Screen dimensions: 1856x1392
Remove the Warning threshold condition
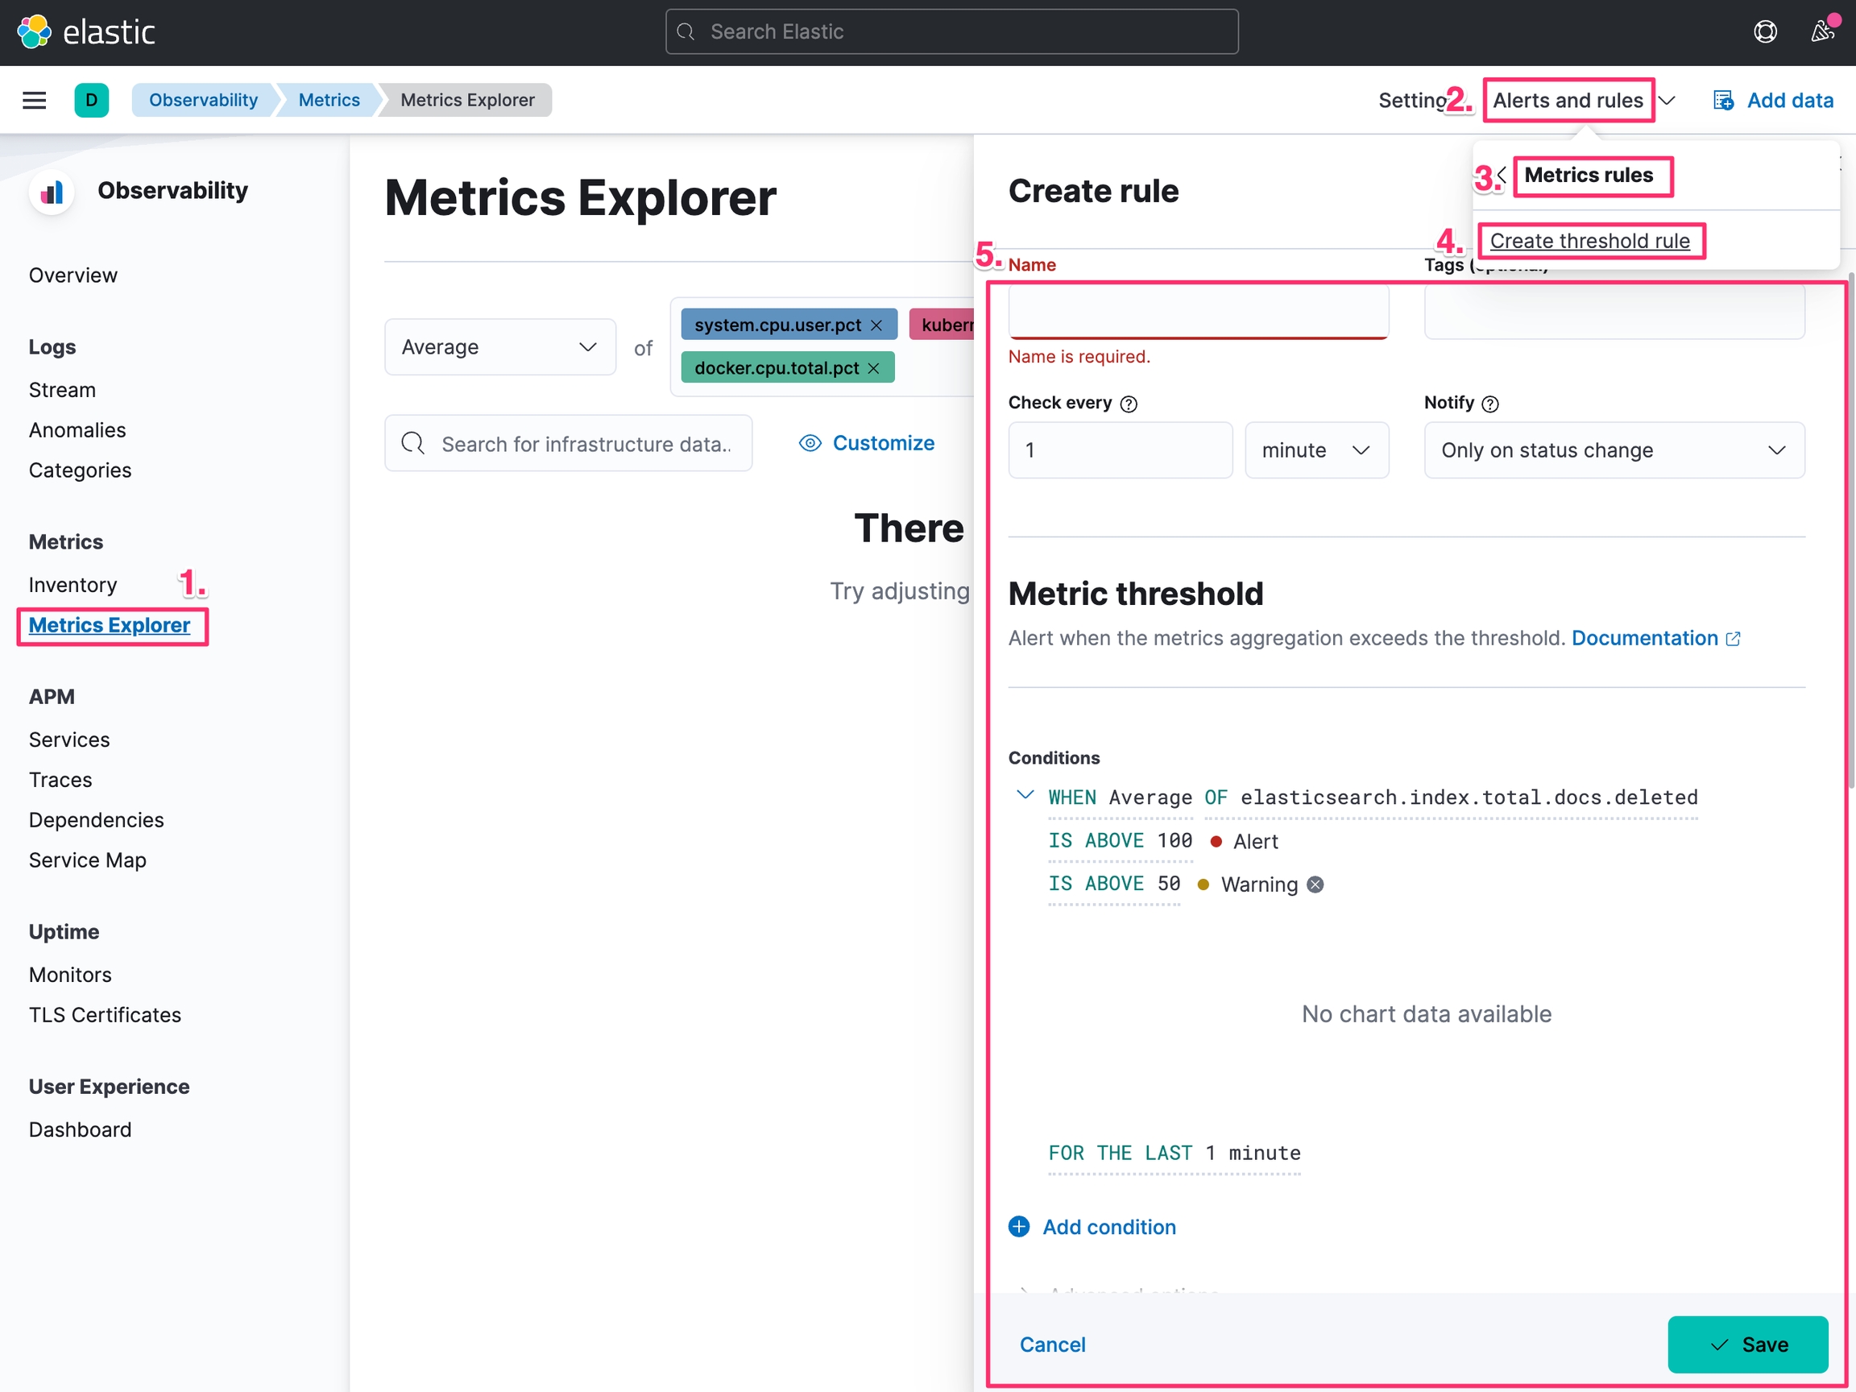[x=1315, y=884]
